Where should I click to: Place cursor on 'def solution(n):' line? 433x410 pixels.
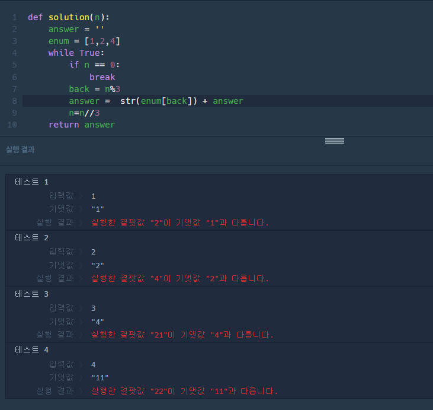(x=69, y=17)
